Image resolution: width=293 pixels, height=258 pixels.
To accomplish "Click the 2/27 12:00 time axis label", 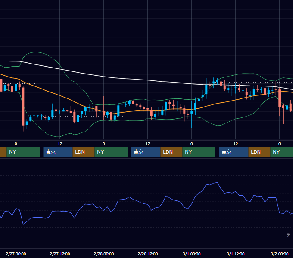I will 60,254.
